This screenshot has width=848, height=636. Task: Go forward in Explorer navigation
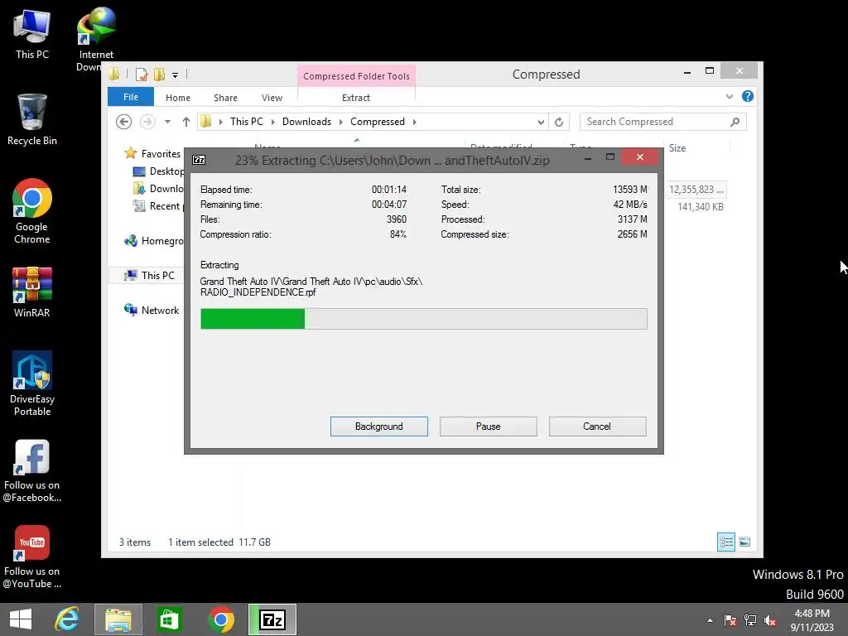tap(147, 122)
